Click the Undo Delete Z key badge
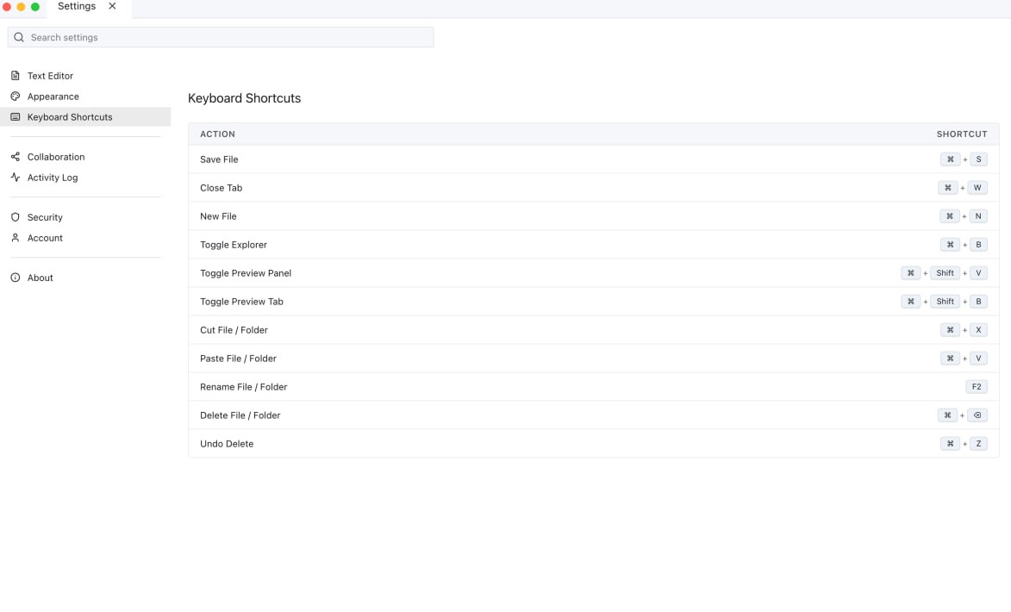This screenshot has height=612, width=1011. point(978,444)
